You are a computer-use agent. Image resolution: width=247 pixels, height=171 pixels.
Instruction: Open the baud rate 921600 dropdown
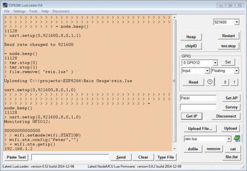(x=237, y=22)
